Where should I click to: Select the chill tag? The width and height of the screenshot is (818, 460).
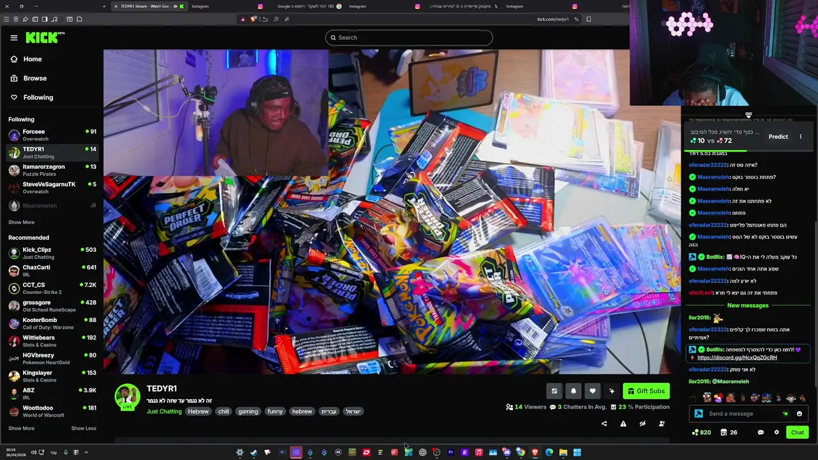tap(223, 411)
